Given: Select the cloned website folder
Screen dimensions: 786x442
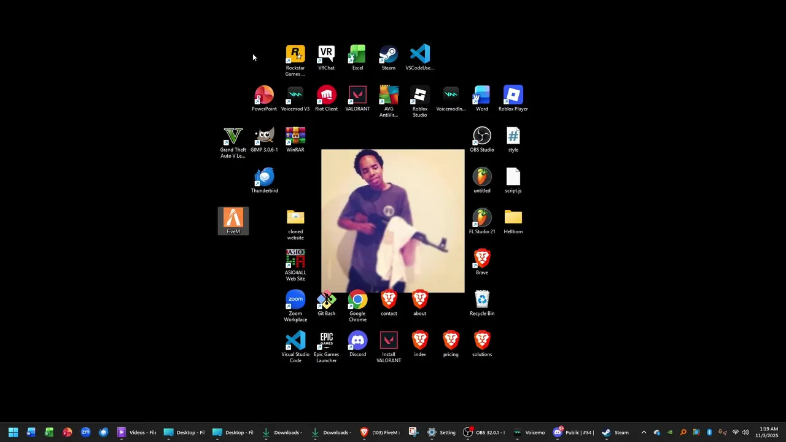Looking at the screenshot, I should click(295, 225).
